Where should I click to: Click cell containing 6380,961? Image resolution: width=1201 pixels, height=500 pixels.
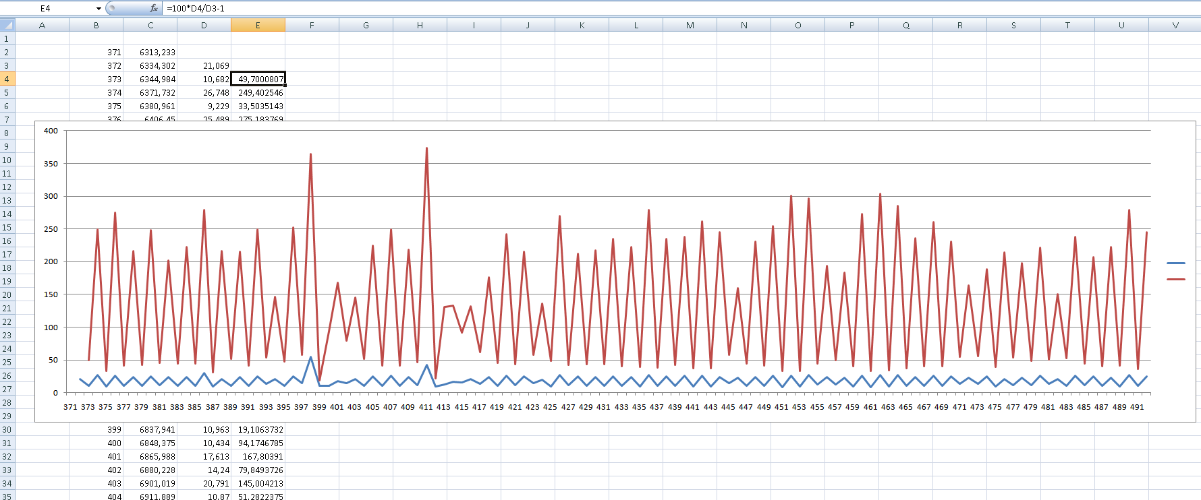[150, 106]
